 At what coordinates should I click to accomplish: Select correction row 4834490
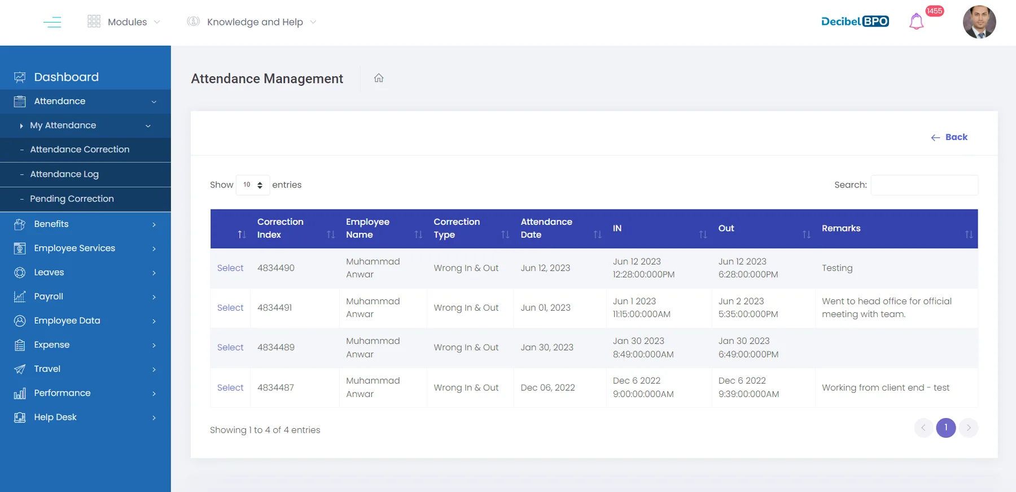click(230, 268)
